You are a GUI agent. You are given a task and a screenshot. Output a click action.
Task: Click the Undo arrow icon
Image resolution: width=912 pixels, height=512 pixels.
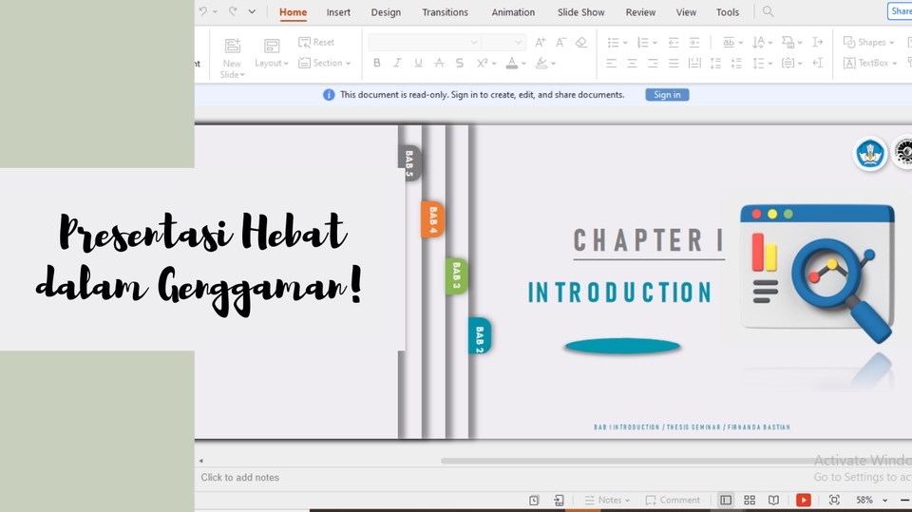(x=202, y=12)
